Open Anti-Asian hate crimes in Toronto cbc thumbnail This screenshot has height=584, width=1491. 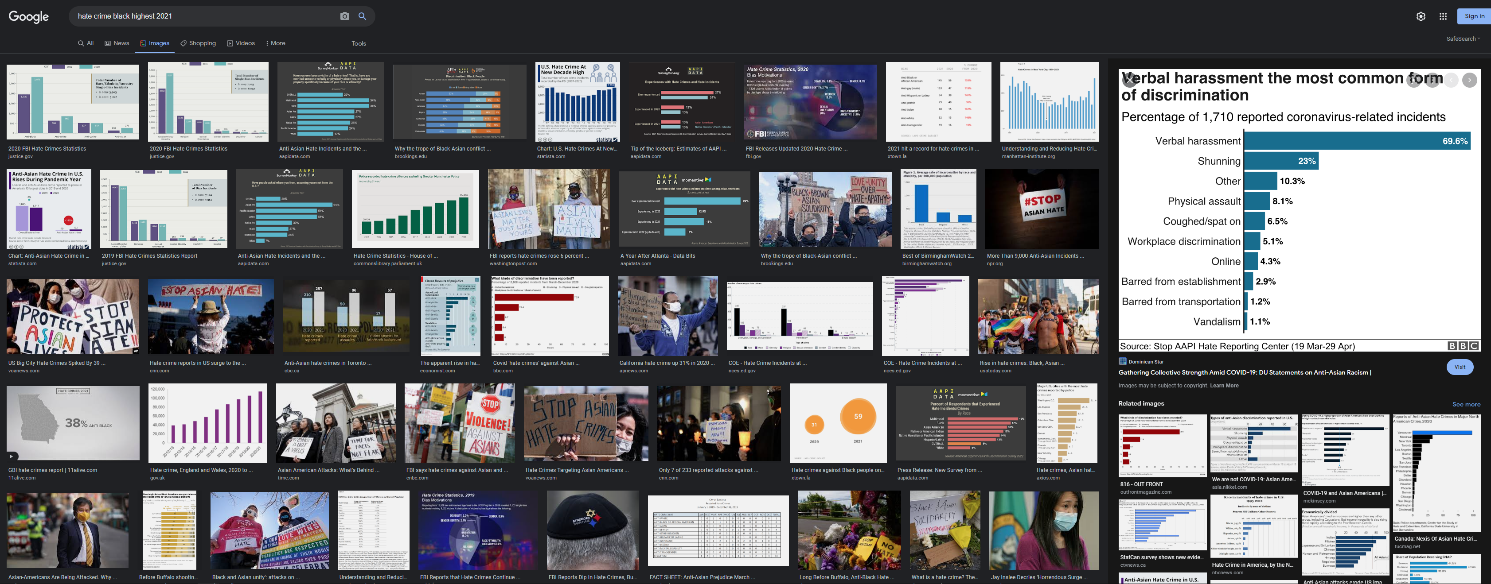[346, 316]
